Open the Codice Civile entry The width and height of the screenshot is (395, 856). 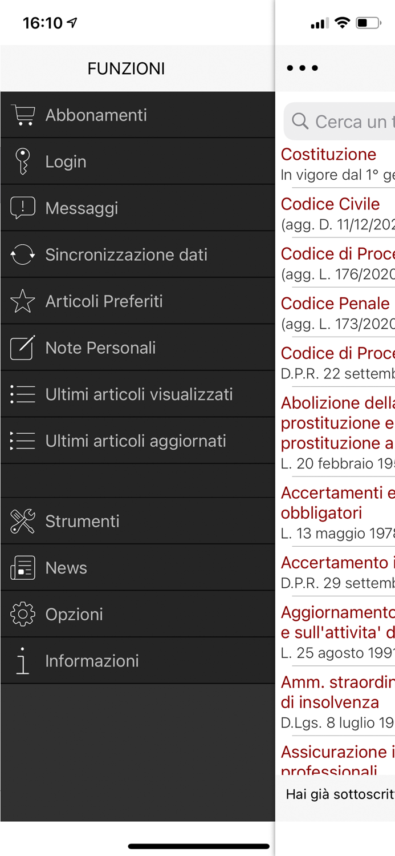pyautogui.click(x=331, y=204)
